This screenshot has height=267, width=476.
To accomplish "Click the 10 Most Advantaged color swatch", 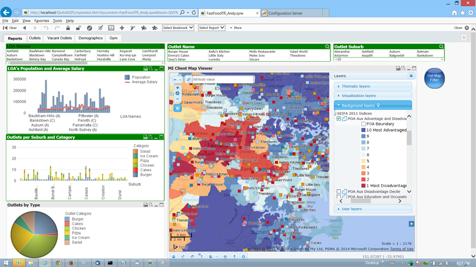I will [364, 130].
